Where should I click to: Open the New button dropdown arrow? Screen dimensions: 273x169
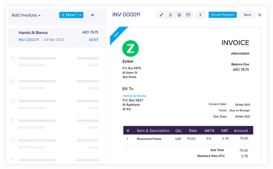(x=80, y=15)
